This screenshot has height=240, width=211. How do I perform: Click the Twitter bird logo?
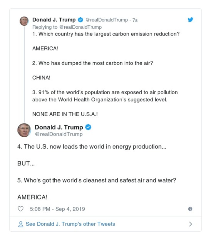pos(190,19)
